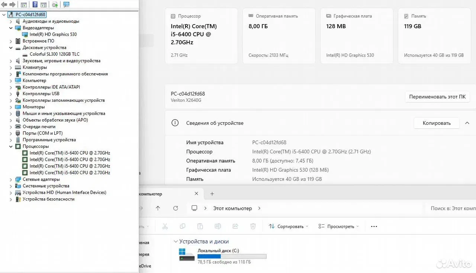Click the forward arrow in Device Manager
Viewport: 476px width, 273px height.
(x=12, y=5)
